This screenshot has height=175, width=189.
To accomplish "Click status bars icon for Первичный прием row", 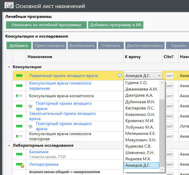I will coord(19,76).
